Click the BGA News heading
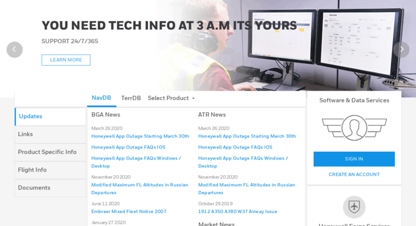Viewport: 416px width, 226px height. coord(105,114)
